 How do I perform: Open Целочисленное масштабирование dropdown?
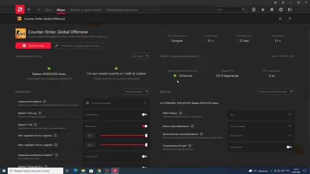(261, 135)
